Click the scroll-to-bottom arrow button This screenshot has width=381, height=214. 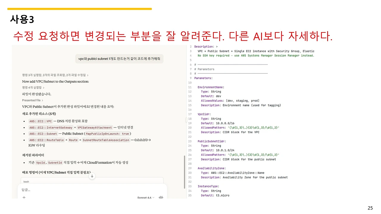click(x=92, y=176)
